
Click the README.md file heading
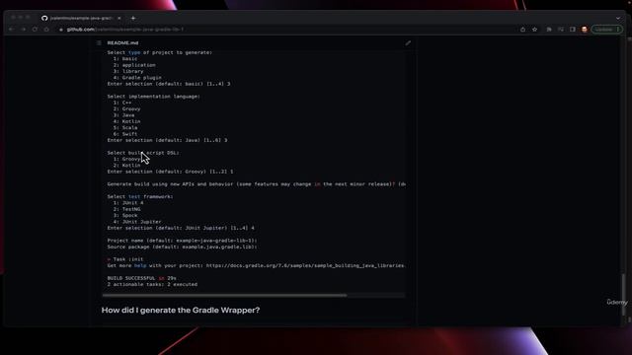click(122, 42)
